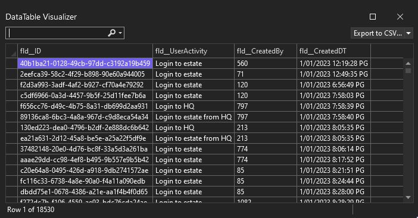Click date cell 1/01/2023 12:19:28 PG
This screenshot has width=418, height=218.
pos(333,64)
